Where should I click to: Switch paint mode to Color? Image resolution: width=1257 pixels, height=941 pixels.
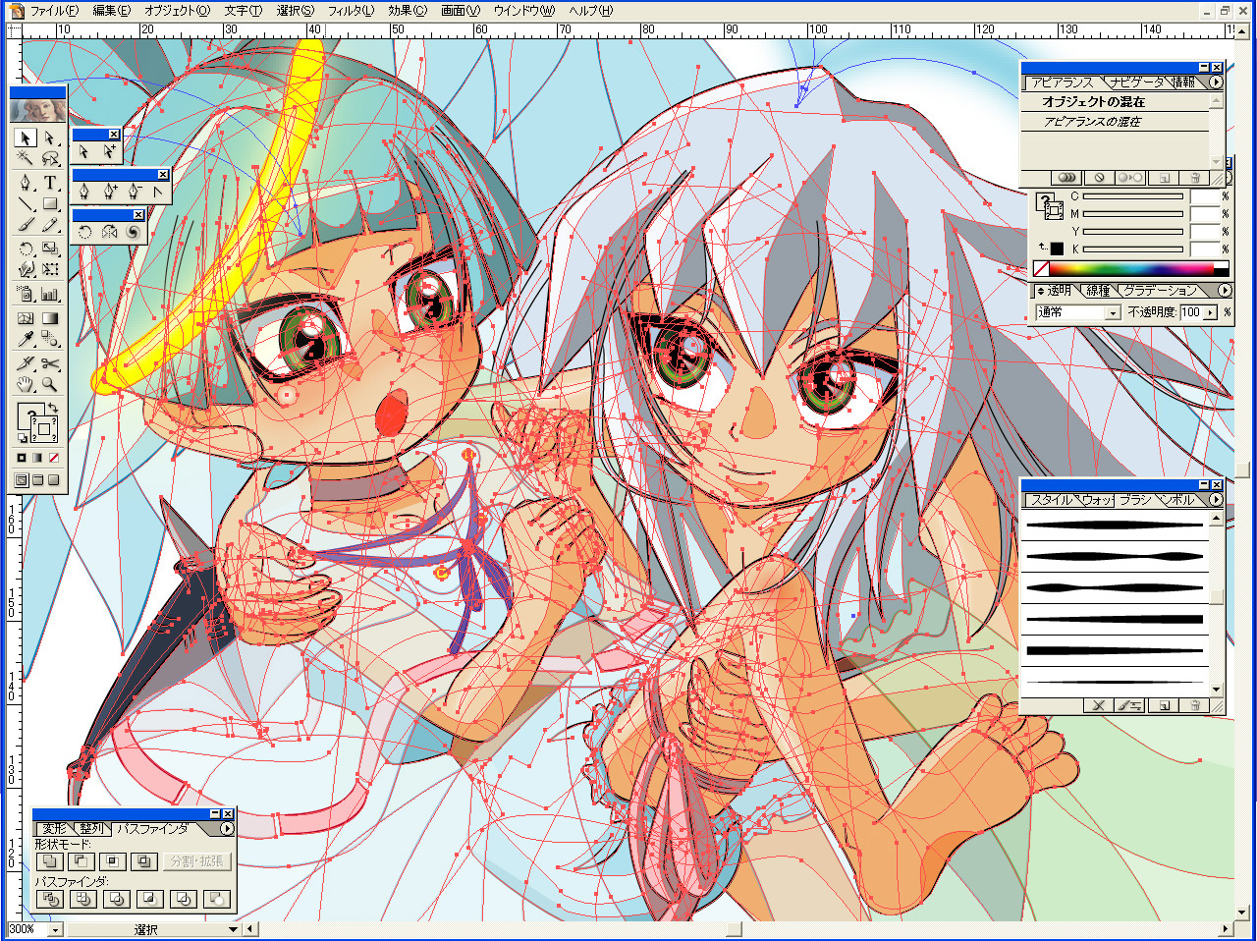tap(23, 458)
